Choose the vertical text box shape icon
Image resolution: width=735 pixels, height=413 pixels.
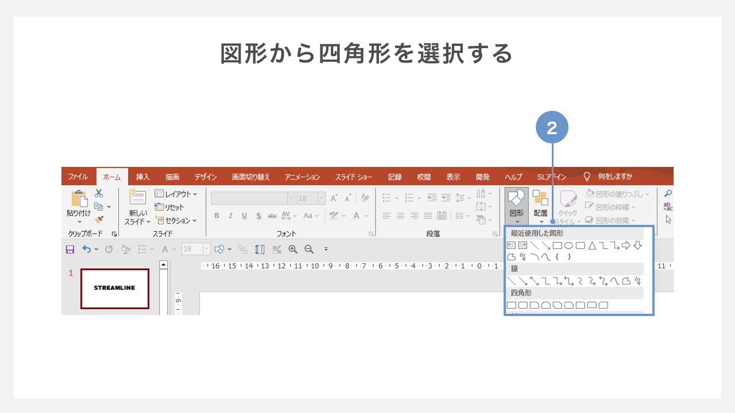(x=523, y=246)
